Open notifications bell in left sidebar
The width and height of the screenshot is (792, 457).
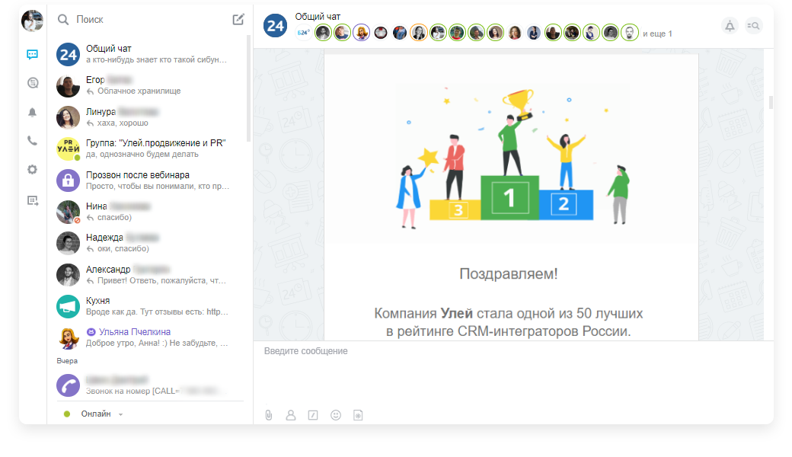pos(32,112)
